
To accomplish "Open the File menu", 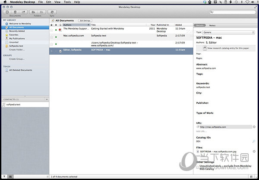I will [x=40, y=2].
